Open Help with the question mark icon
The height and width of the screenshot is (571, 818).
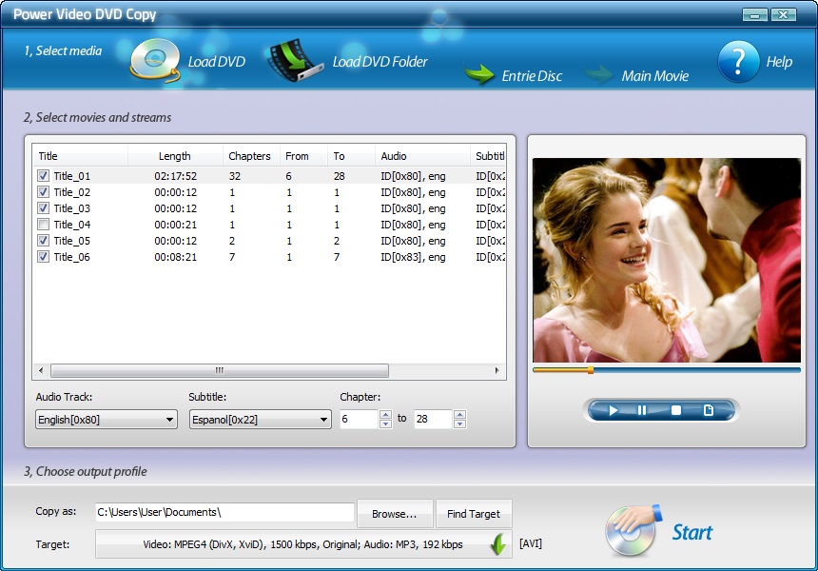pos(737,61)
